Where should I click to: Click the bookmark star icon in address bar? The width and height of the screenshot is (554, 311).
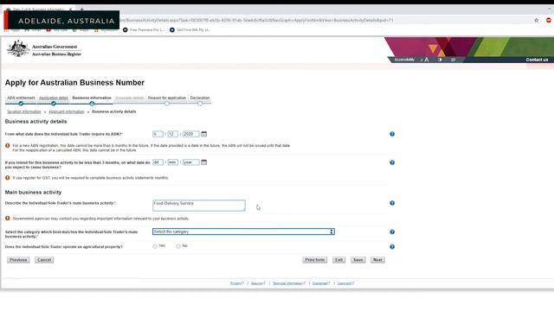537,21
